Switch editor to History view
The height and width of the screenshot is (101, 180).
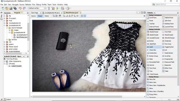point(47,16)
